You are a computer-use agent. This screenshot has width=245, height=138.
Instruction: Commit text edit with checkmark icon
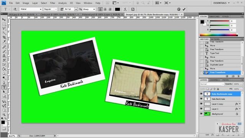tap(184, 9)
